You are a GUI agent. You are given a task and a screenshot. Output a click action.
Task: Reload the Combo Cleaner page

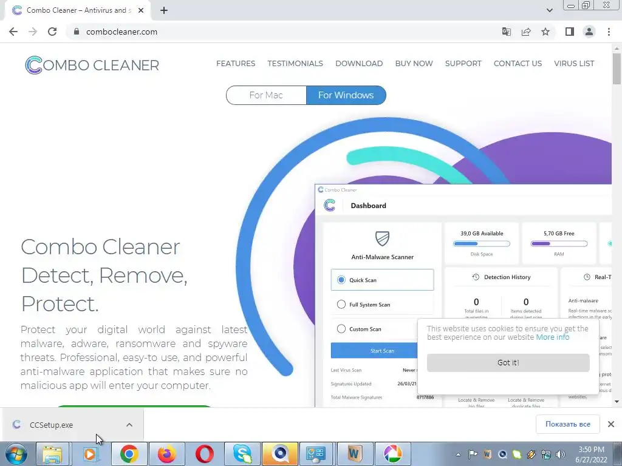[52, 32]
